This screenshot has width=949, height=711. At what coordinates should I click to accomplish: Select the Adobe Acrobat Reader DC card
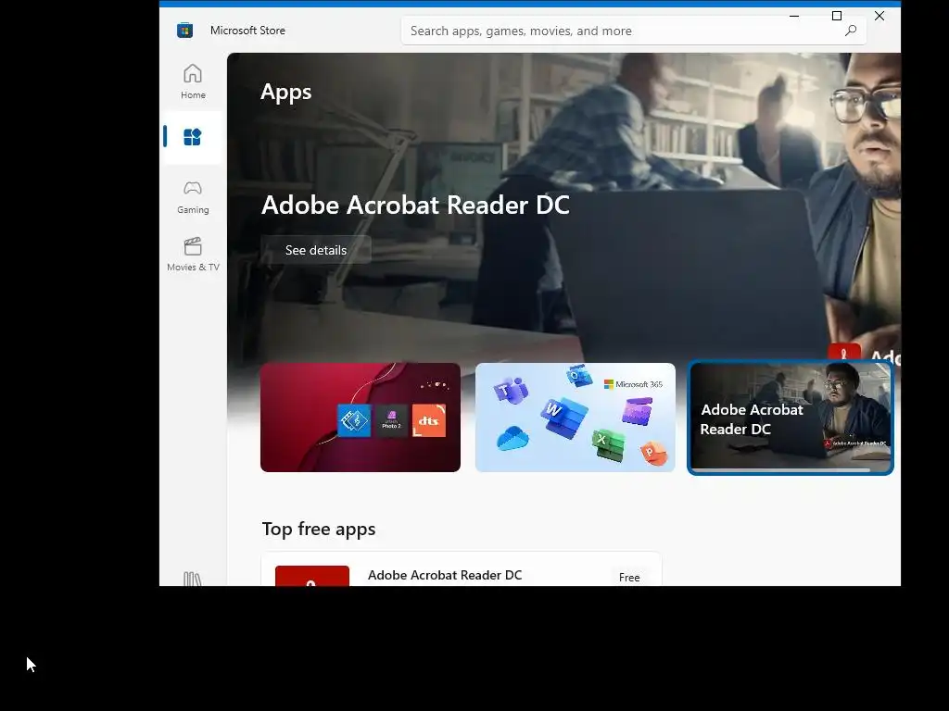pyautogui.click(x=791, y=418)
